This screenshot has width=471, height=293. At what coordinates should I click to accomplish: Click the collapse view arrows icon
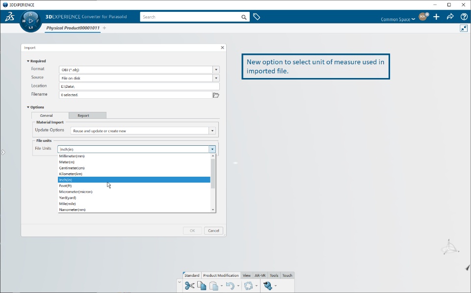(x=464, y=28)
